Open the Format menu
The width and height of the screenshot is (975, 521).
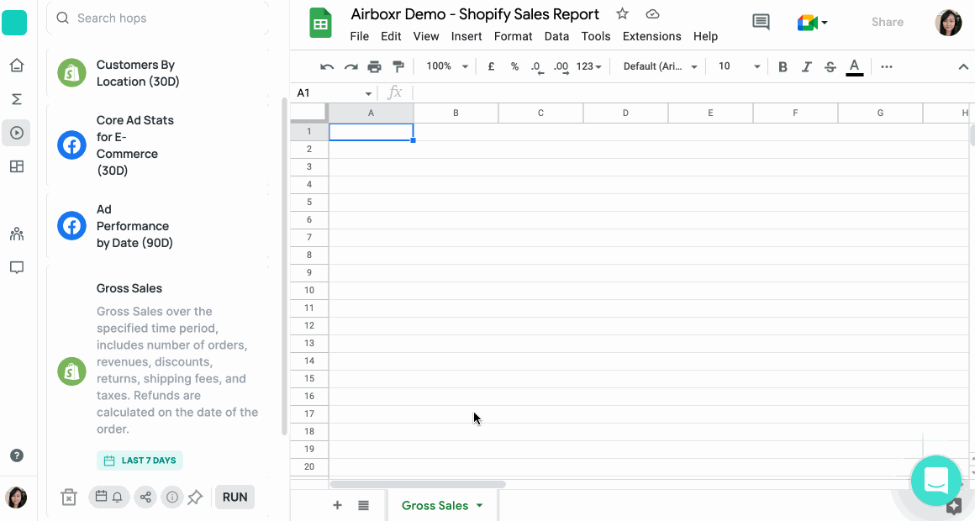point(513,36)
